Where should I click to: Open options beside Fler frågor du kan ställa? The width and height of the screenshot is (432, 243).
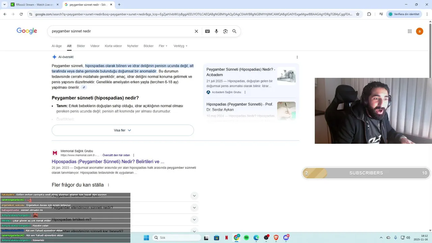point(108,185)
